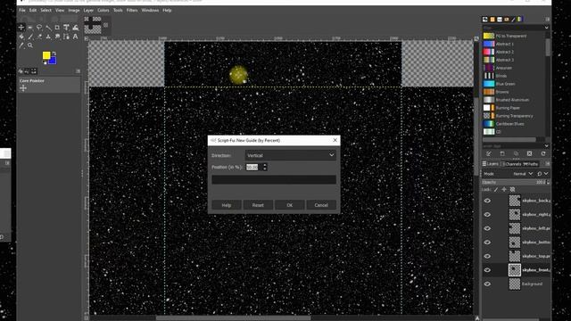Swap foreground and background colors
This screenshot has width=571, height=321.
(54, 53)
